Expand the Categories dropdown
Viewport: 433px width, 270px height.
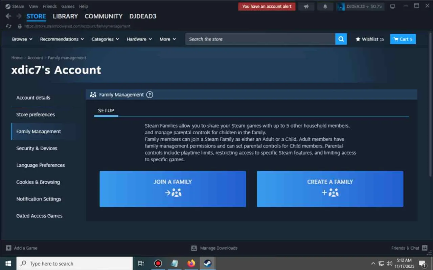click(105, 39)
